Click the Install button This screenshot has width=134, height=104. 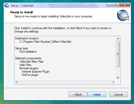[97, 94]
